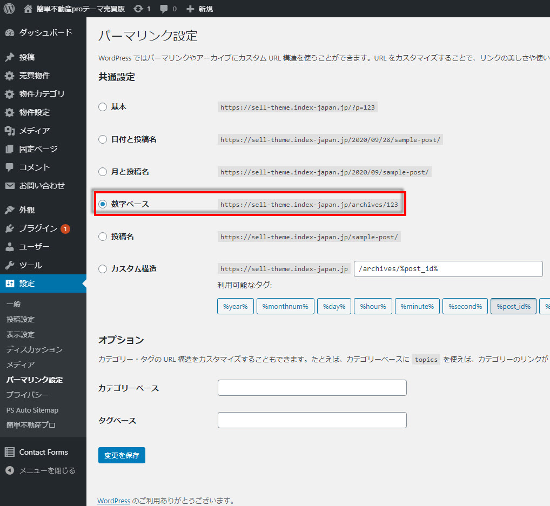The width and height of the screenshot is (550, 506).
Task: Click the 投稿 pushpin icon
Action: [x=9, y=57]
